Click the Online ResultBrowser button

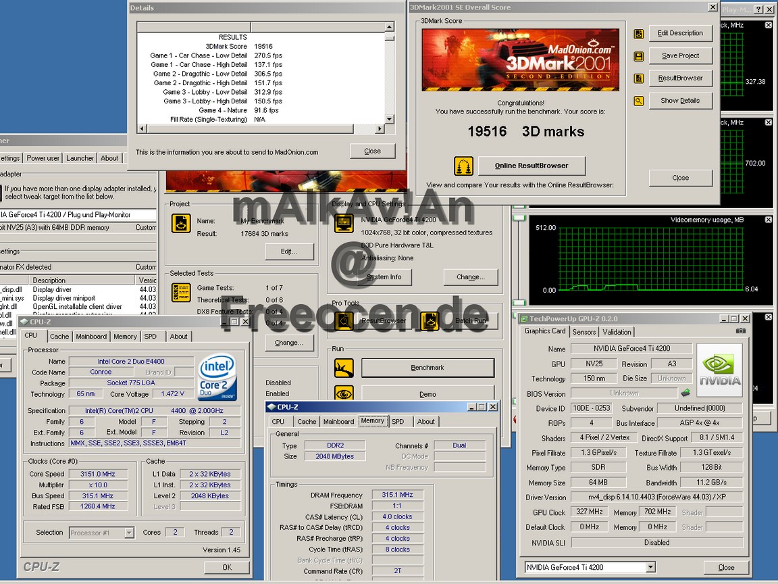click(531, 166)
